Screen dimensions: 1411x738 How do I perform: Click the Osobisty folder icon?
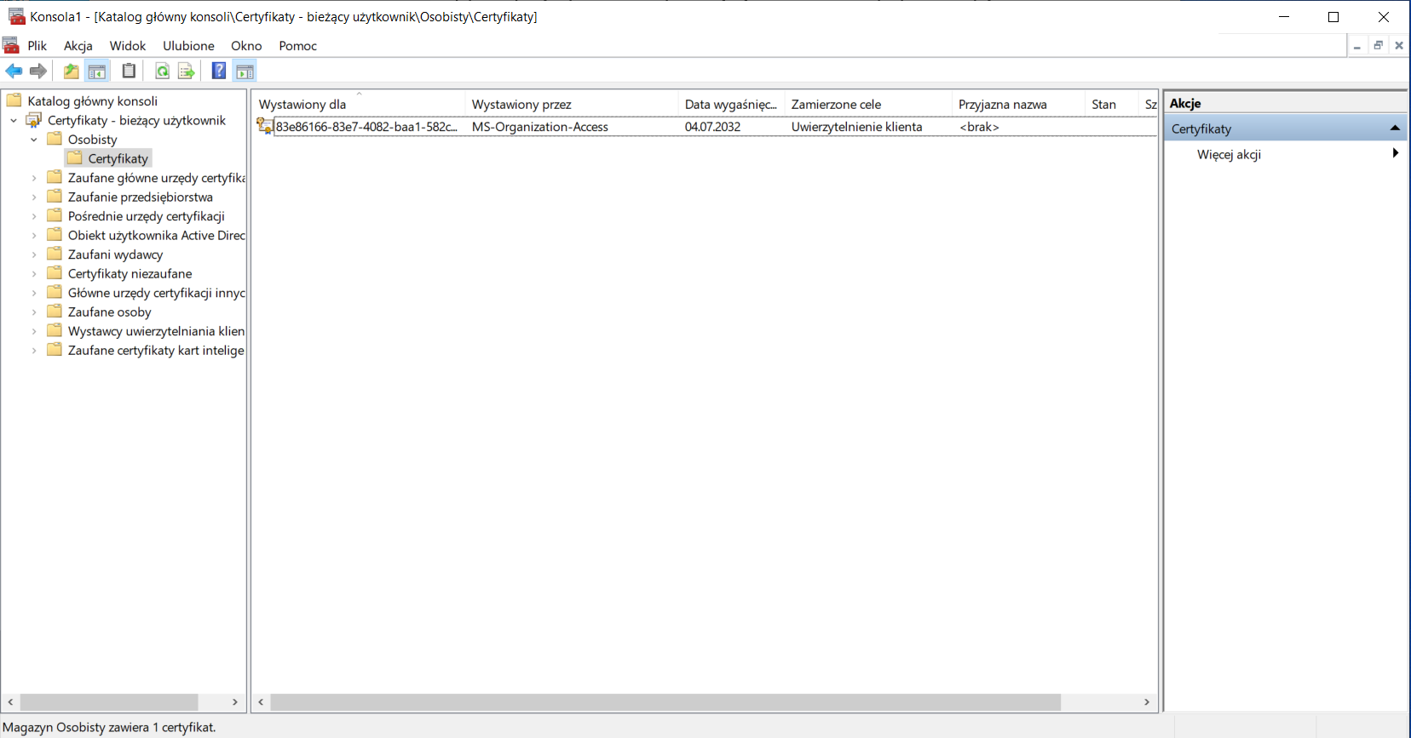(55, 139)
